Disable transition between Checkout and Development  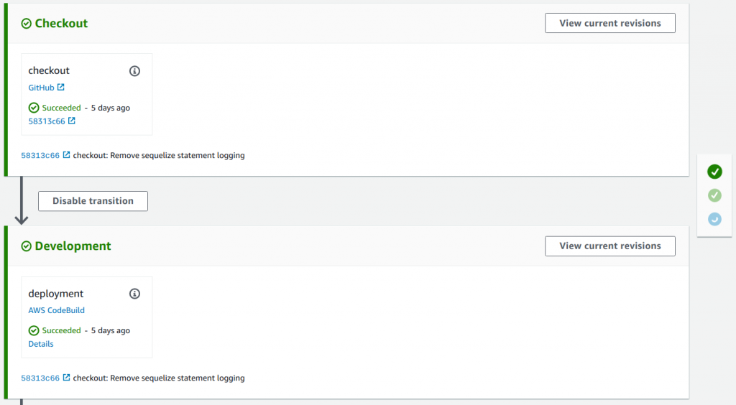[x=93, y=201]
